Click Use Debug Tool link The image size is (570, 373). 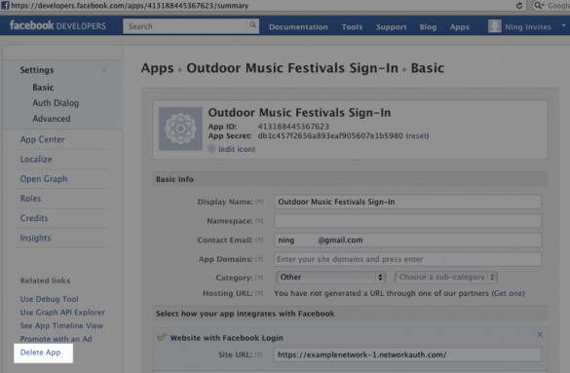[49, 299]
